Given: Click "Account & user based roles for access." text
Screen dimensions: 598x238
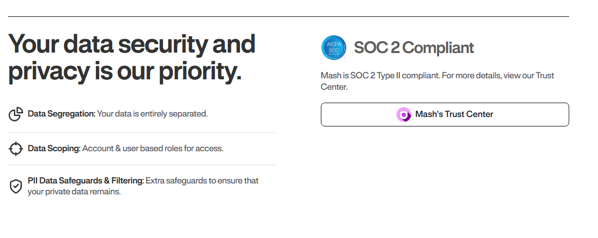Looking at the screenshot, I should (152, 149).
